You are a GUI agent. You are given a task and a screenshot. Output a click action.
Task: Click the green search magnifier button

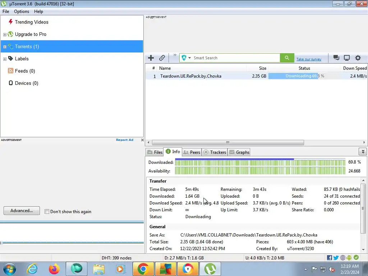click(287, 58)
